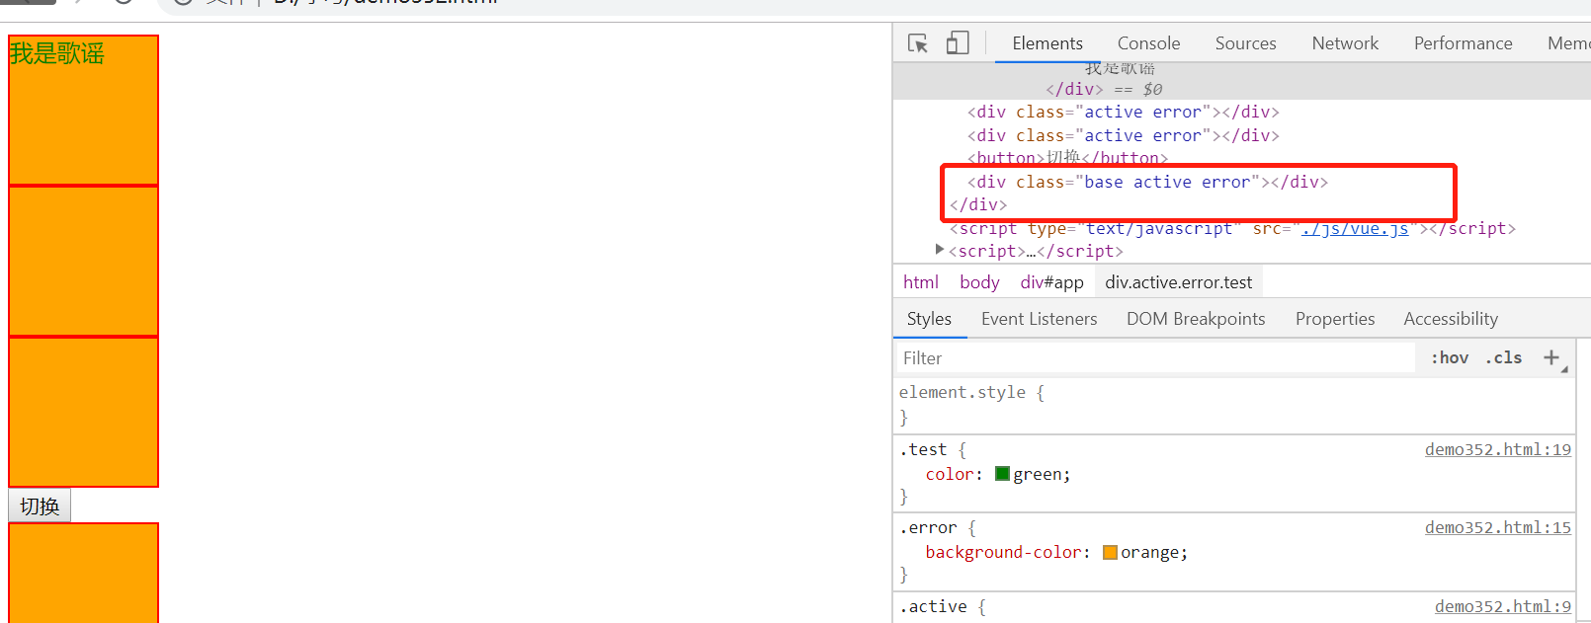Select the script type="text/javascript" node
Screen dimensions: 1591x623
[1232, 228]
